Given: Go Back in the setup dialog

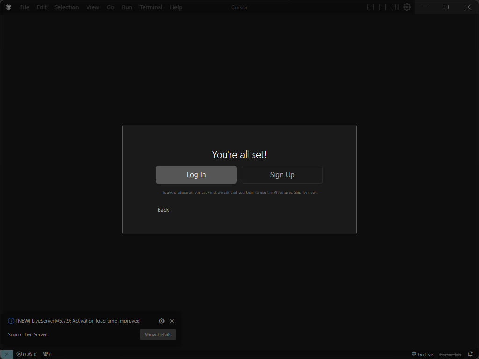Looking at the screenshot, I should (163, 210).
